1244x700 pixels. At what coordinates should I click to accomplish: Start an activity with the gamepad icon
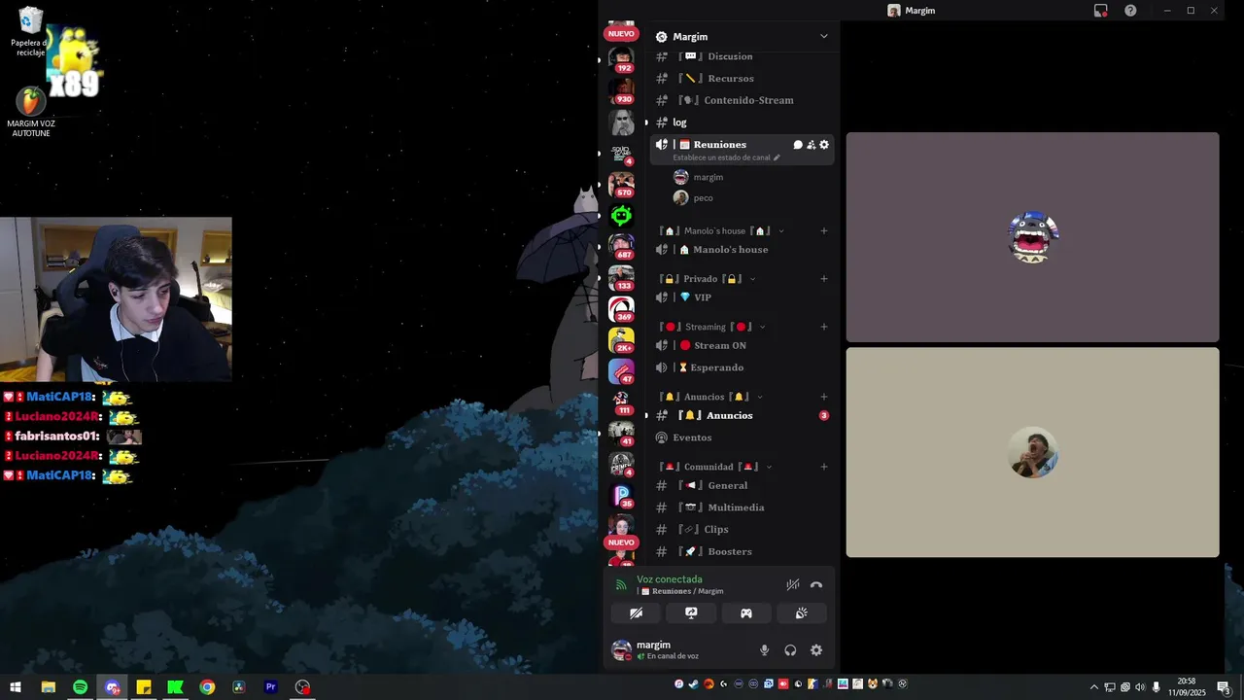coord(746,613)
